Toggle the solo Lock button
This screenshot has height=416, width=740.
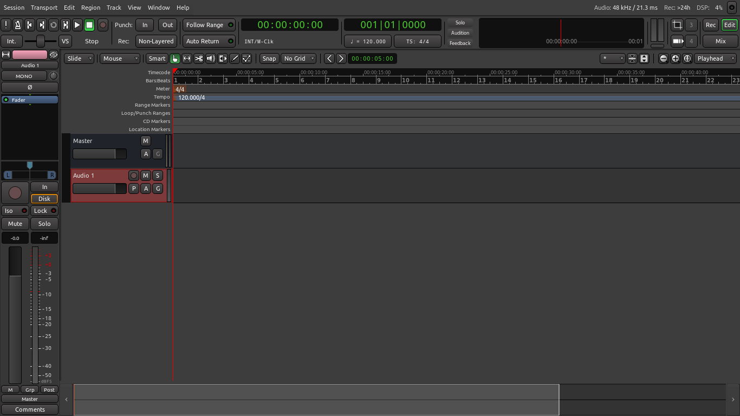(44, 211)
